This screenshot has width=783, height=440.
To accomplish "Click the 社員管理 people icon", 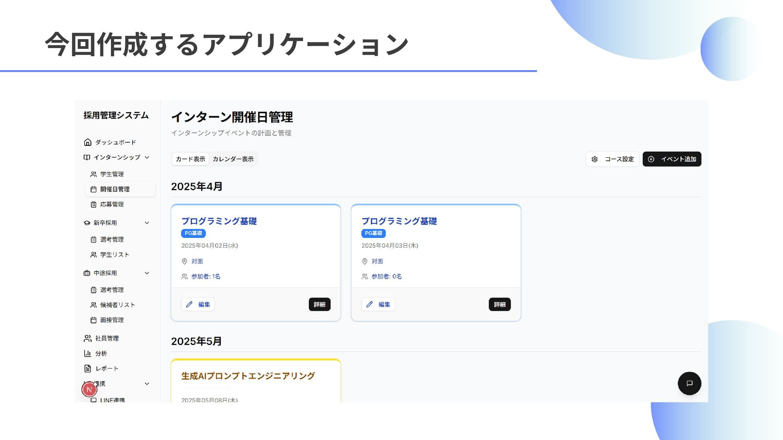I will pyautogui.click(x=87, y=338).
